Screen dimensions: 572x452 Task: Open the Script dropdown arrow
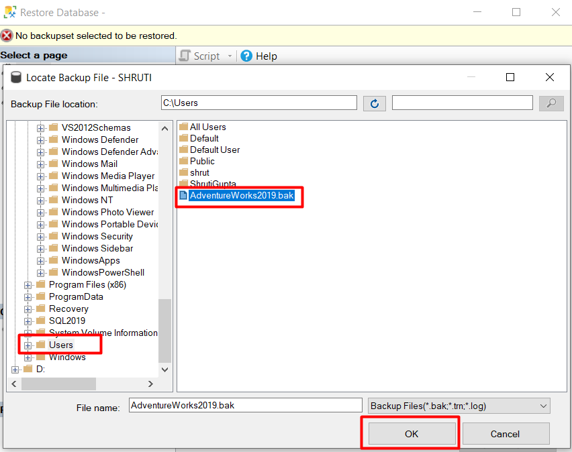[230, 56]
